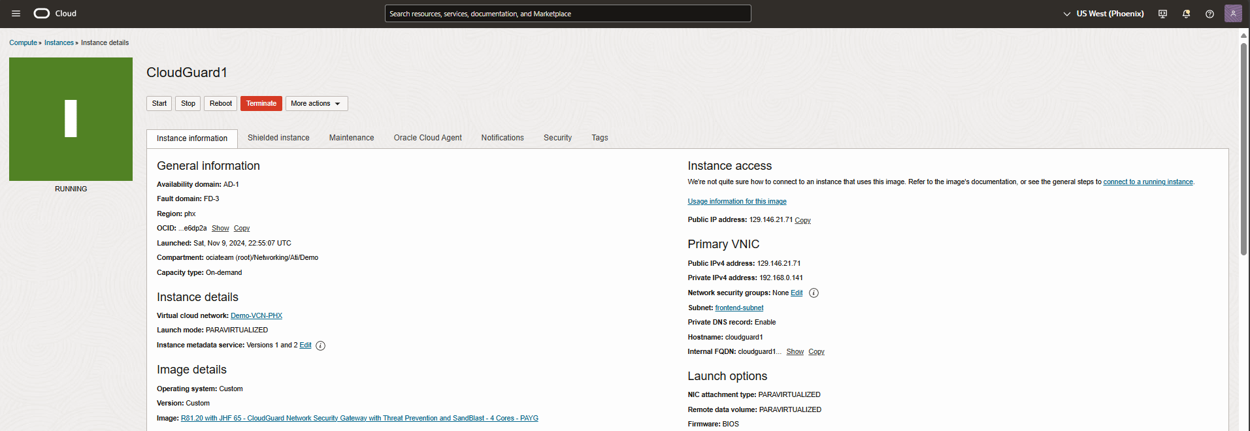This screenshot has height=431, width=1250.
Task: Open the user profile avatar
Action: [1233, 14]
